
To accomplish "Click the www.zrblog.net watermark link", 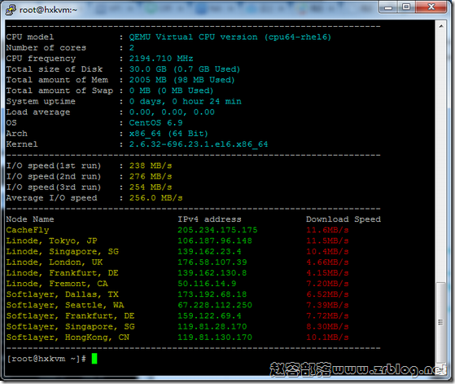I will [389, 370].
